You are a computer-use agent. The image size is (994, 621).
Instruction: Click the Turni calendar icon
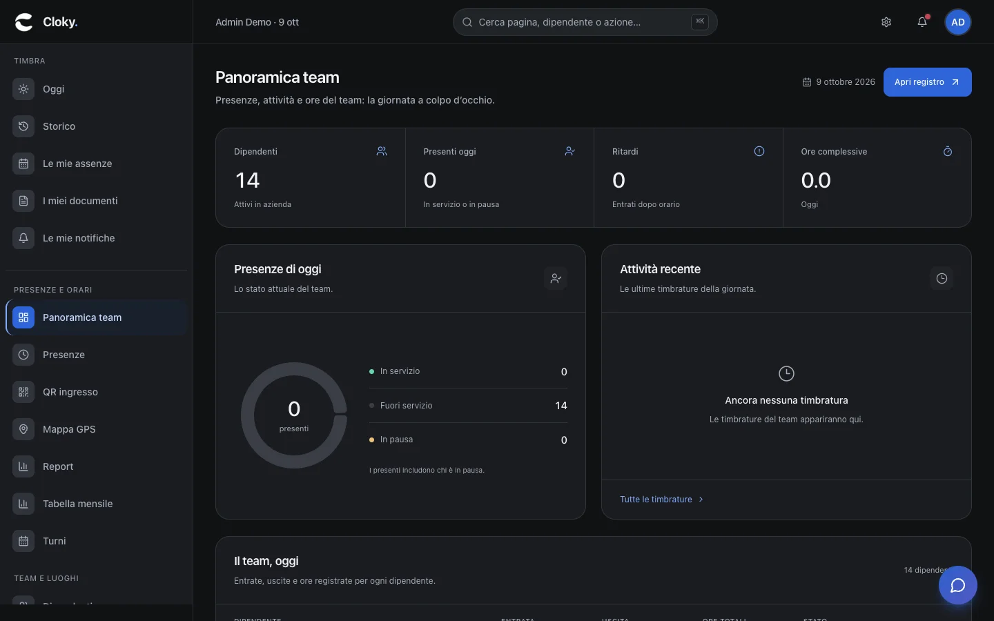(x=23, y=541)
